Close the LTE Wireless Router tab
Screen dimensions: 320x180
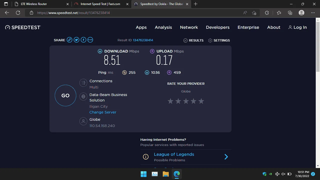[x=68, y=4]
